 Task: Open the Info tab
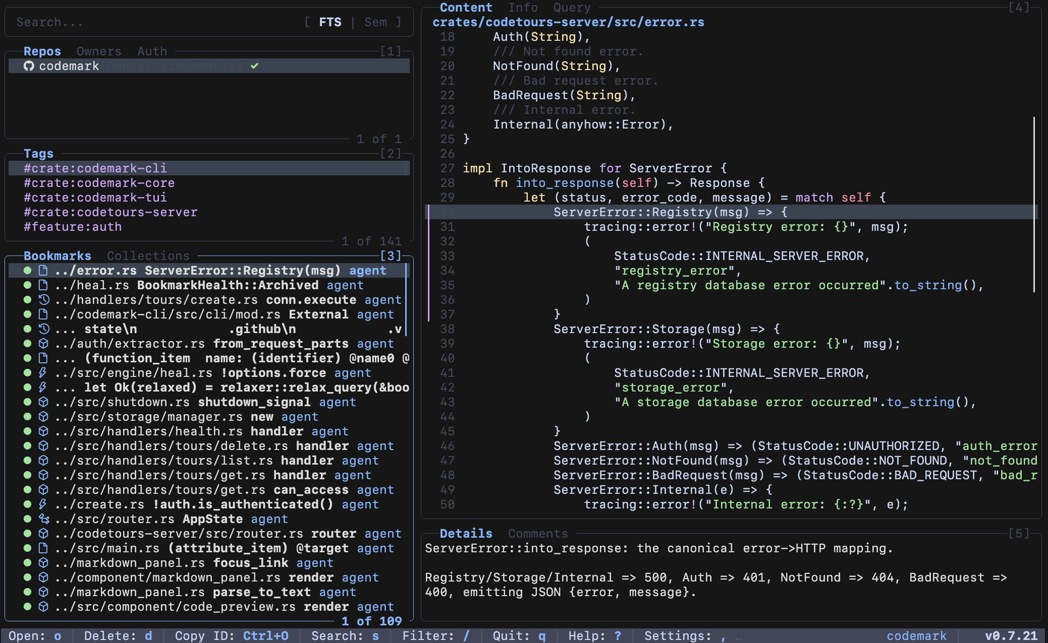point(523,7)
